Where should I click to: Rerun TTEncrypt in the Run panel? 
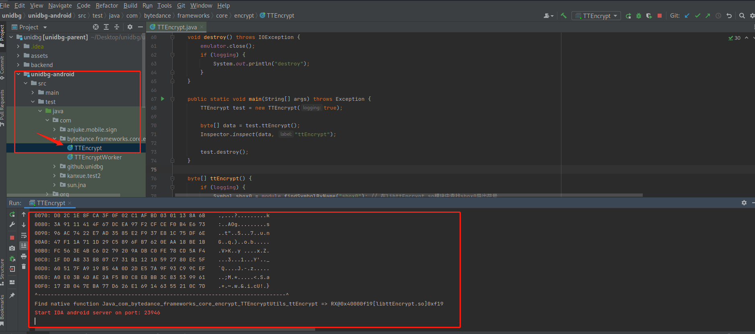(12, 214)
